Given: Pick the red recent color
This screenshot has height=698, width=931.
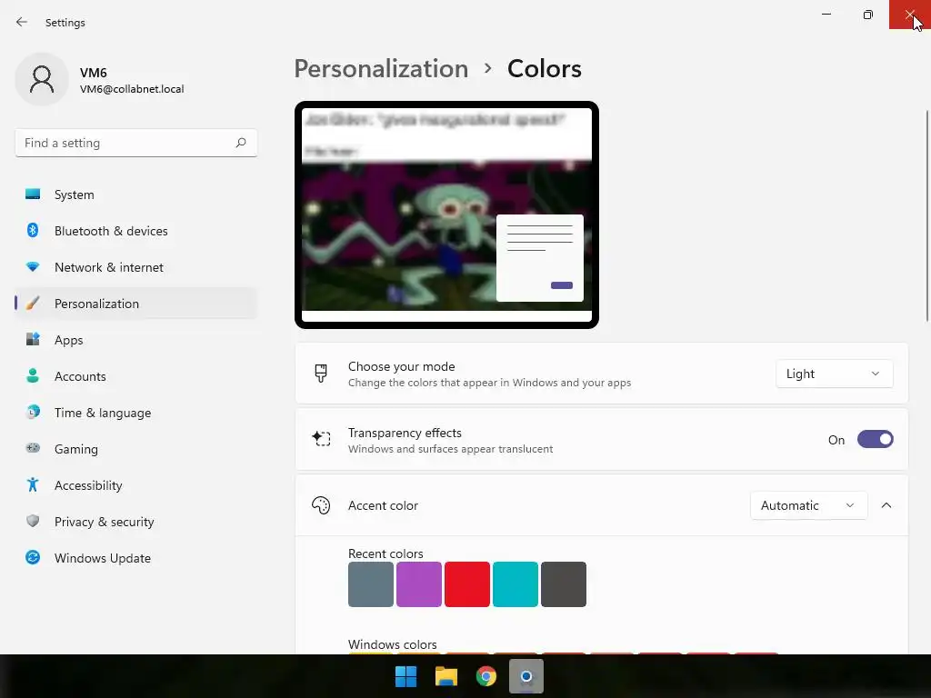Looking at the screenshot, I should (x=467, y=584).
